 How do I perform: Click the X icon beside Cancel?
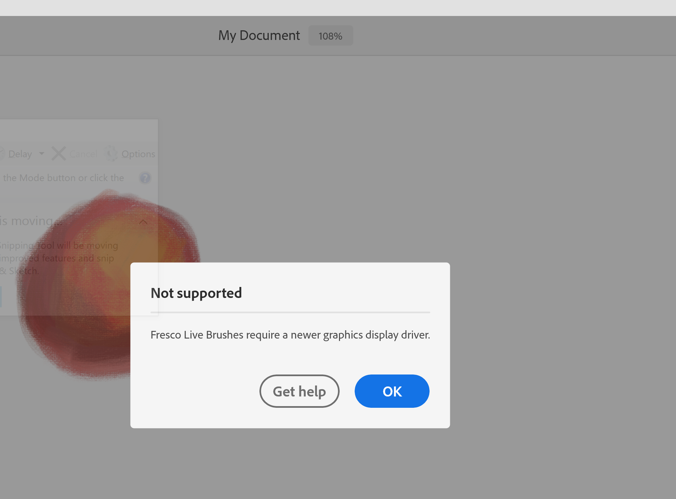(x=59, y=153)
